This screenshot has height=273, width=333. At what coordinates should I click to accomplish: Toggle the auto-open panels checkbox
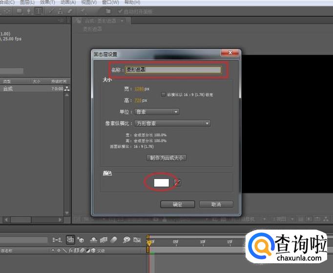(120, 11)
